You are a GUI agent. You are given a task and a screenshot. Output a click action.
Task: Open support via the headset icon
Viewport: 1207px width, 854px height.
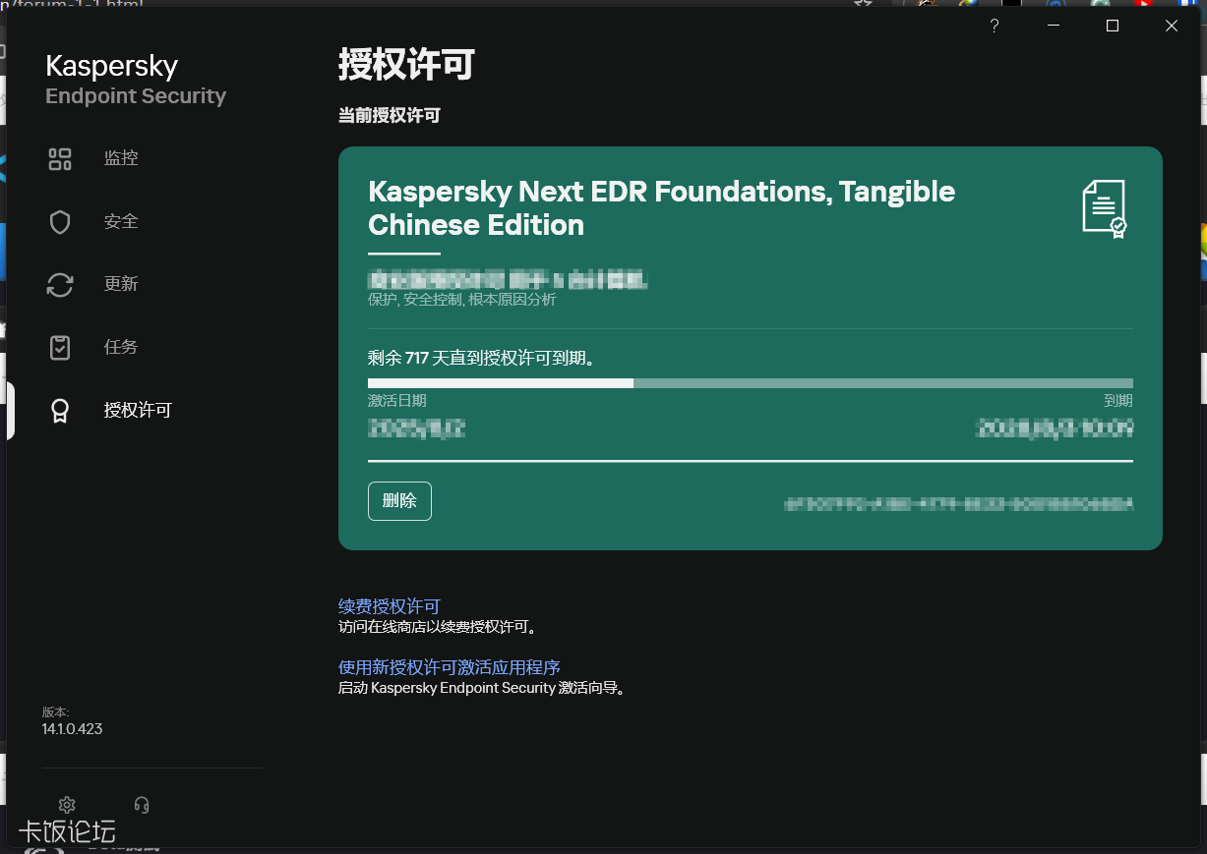click(x=142, y=805)
